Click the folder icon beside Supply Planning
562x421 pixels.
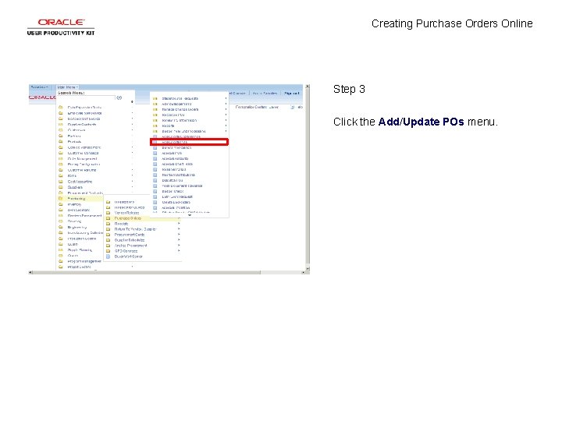pos(61,250)
